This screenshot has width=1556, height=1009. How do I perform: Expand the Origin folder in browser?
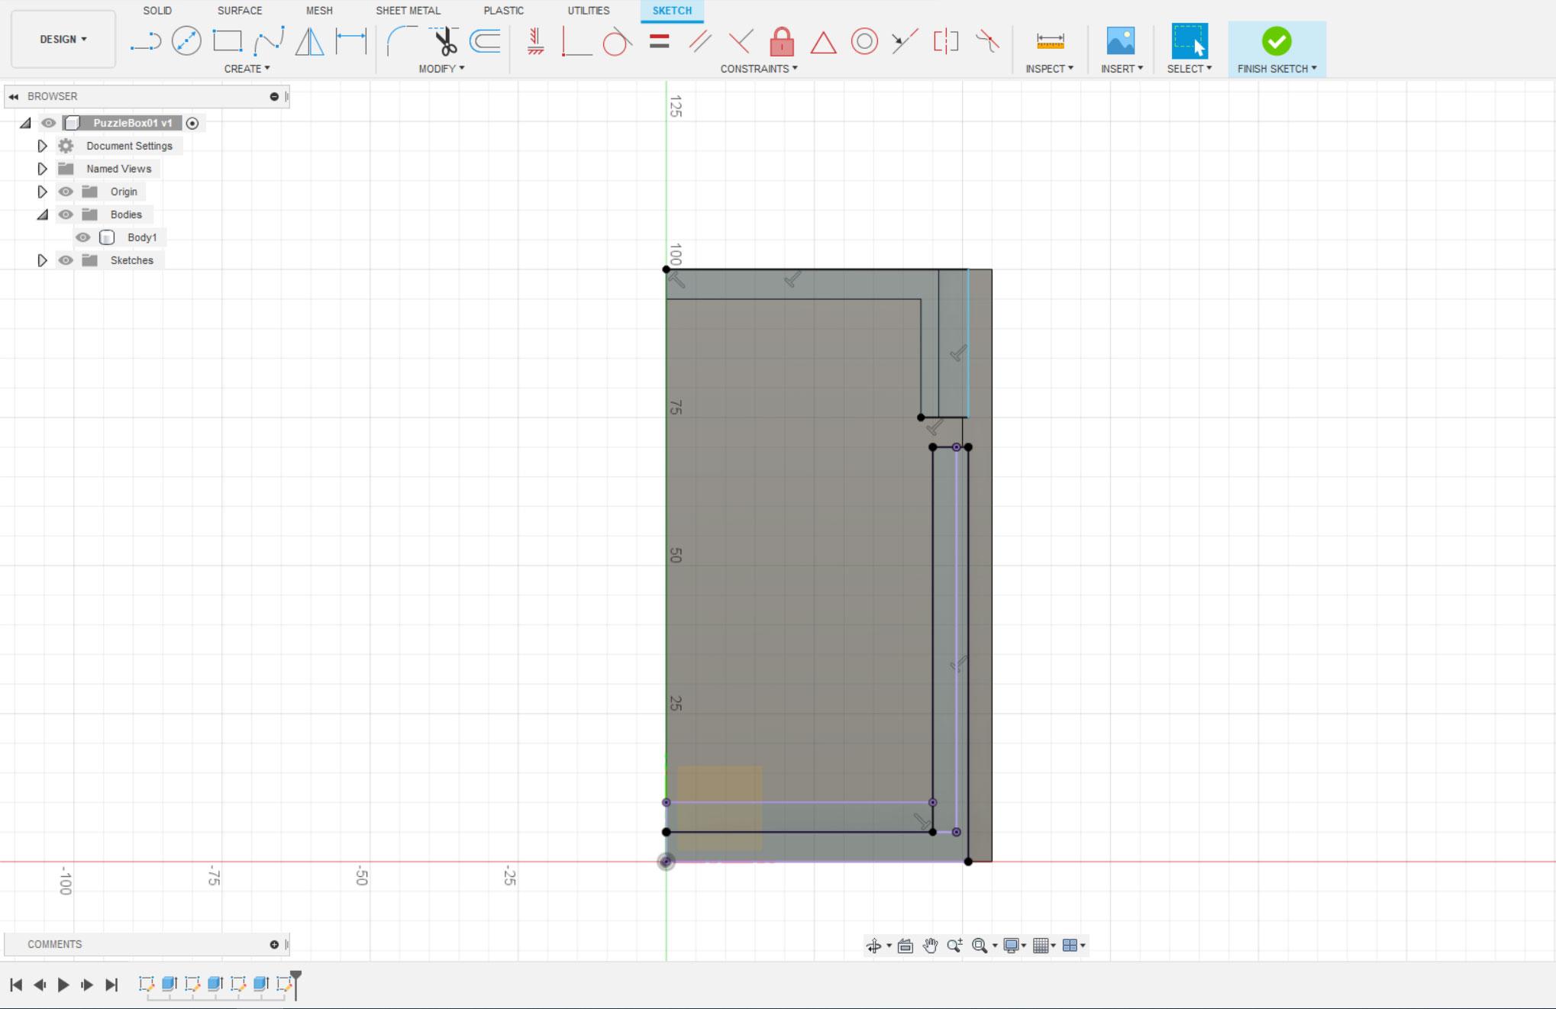tap(42, 191)
